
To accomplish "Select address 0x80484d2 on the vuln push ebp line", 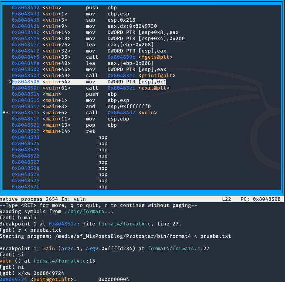I will click(25, 8).
